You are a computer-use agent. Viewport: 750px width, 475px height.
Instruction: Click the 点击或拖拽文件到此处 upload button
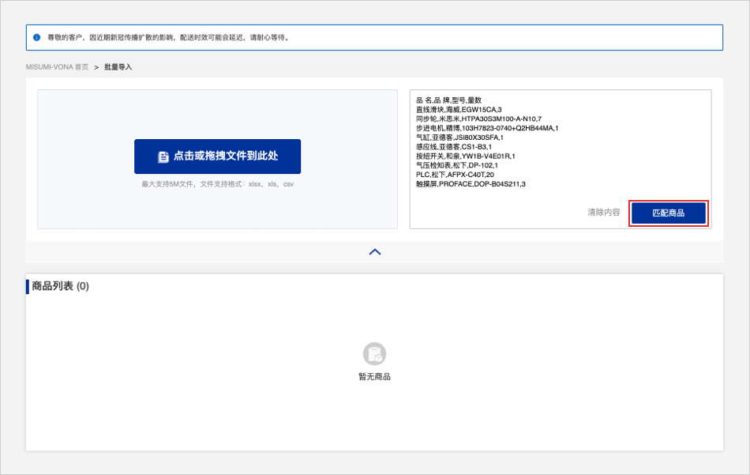click(217, 156)
